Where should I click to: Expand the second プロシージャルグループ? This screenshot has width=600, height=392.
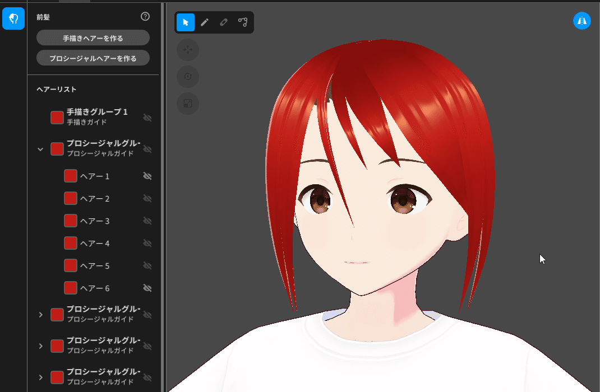[40, 315]
